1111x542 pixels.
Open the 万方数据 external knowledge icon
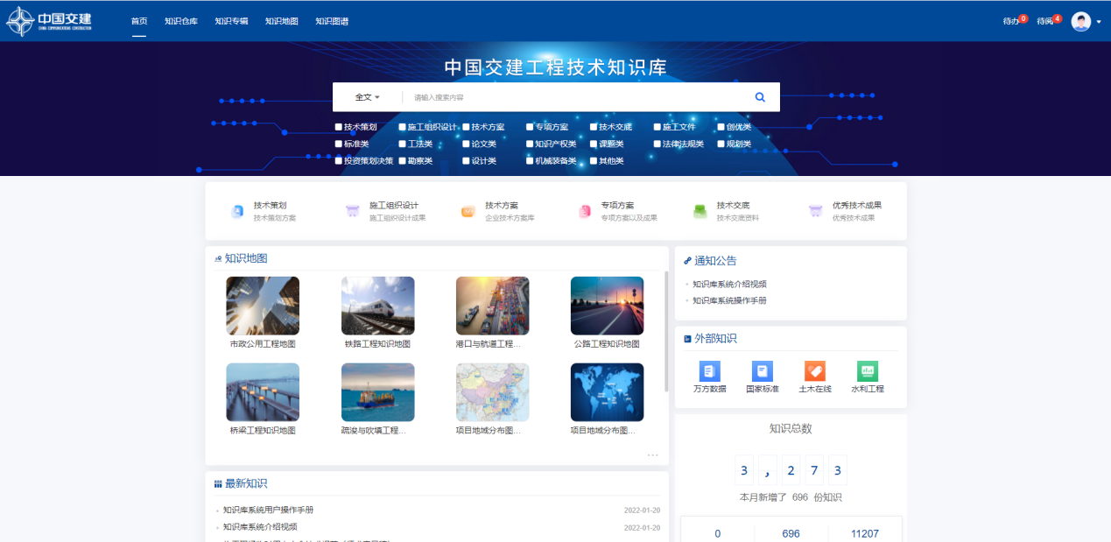coord(709,371)
